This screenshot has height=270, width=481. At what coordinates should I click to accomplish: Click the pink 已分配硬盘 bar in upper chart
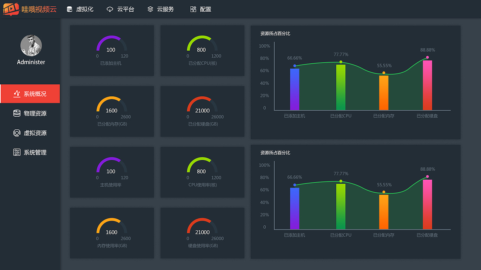click(427, 85)
